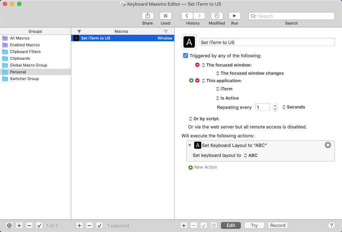Image resolution: width=342 pixels, height=232 pixels.
Task: Click the Try button
Action: pos(254,226)
